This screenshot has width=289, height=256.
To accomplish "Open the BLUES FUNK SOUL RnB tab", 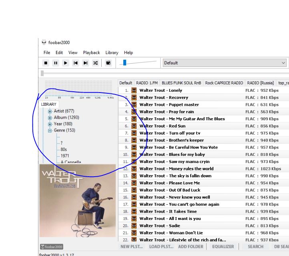I will point(181,83).
